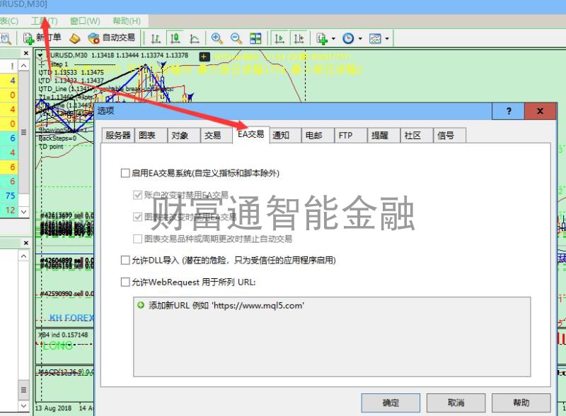Select the EA交易 tab
This screenshot has width=566, height=416.
(251, 134)
